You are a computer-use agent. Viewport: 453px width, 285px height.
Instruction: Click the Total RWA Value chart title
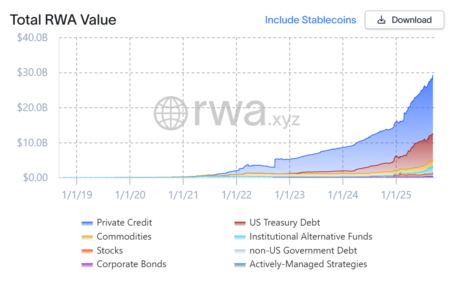pos(63,20)
